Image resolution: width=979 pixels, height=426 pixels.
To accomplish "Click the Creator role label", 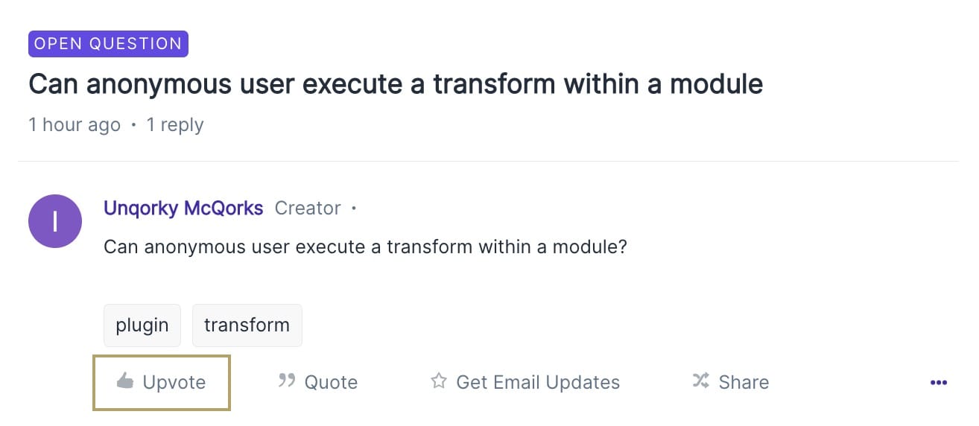I will click(308, 208).
